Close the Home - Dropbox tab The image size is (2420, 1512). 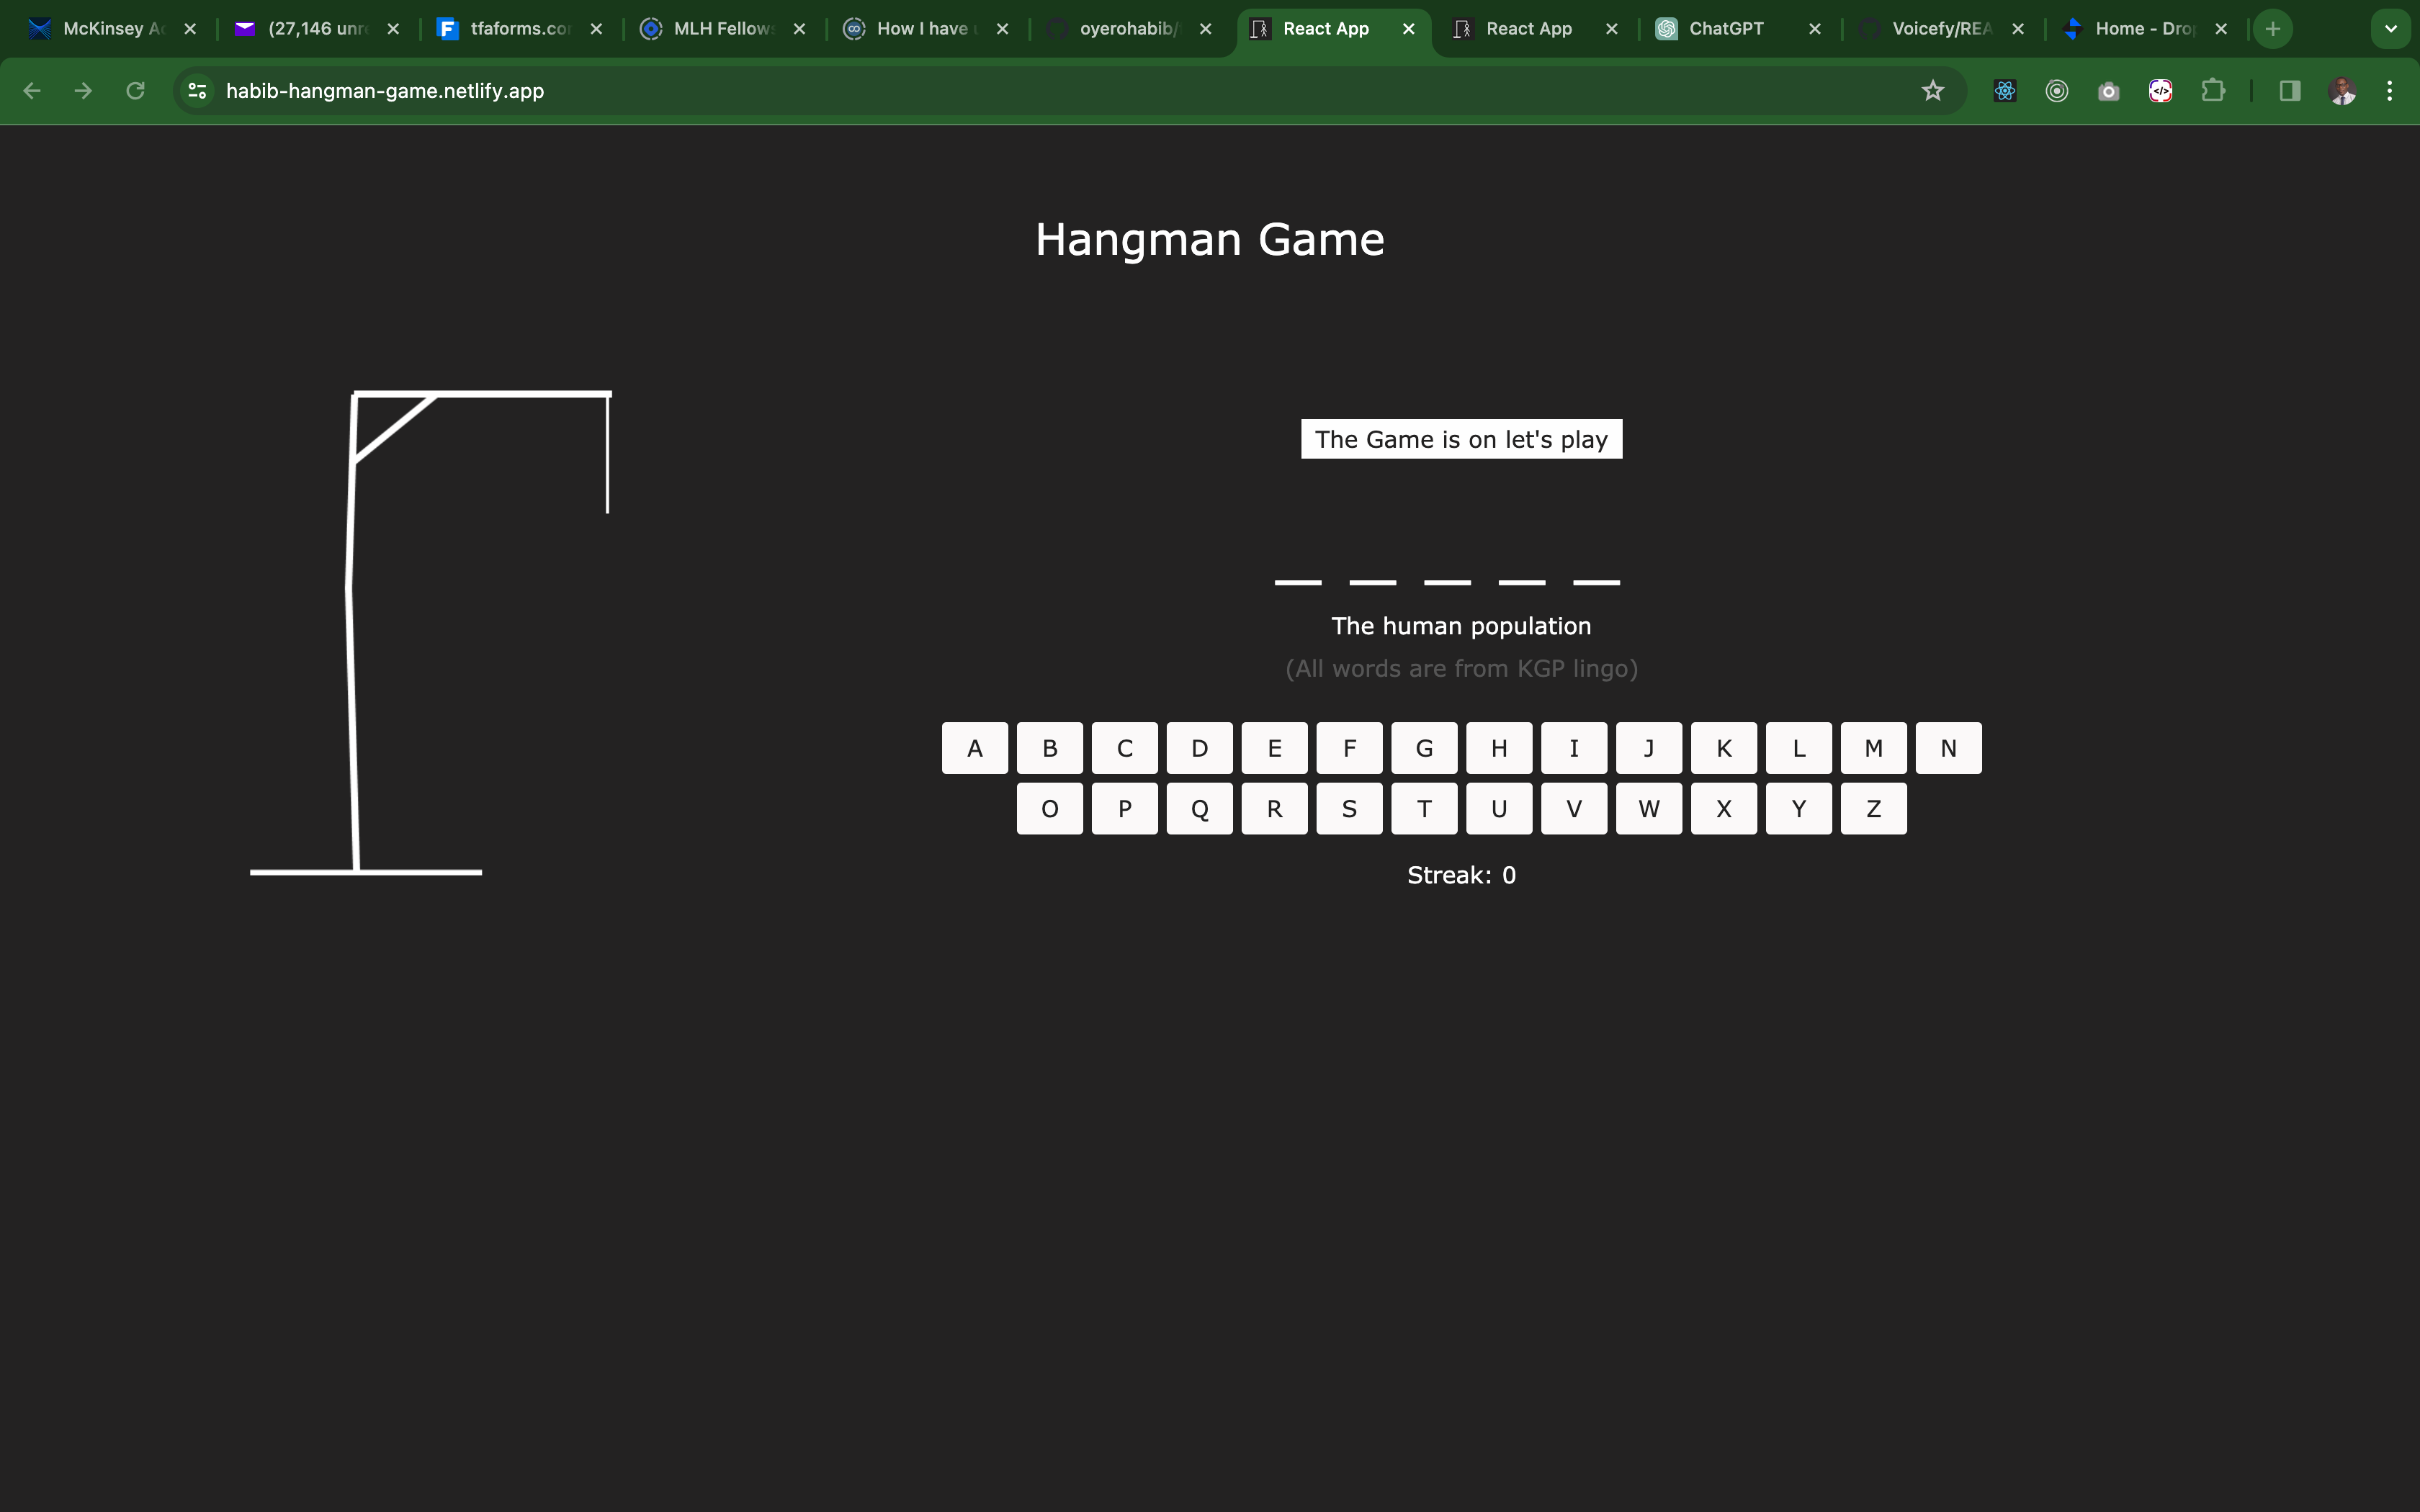click(2221, 29)
